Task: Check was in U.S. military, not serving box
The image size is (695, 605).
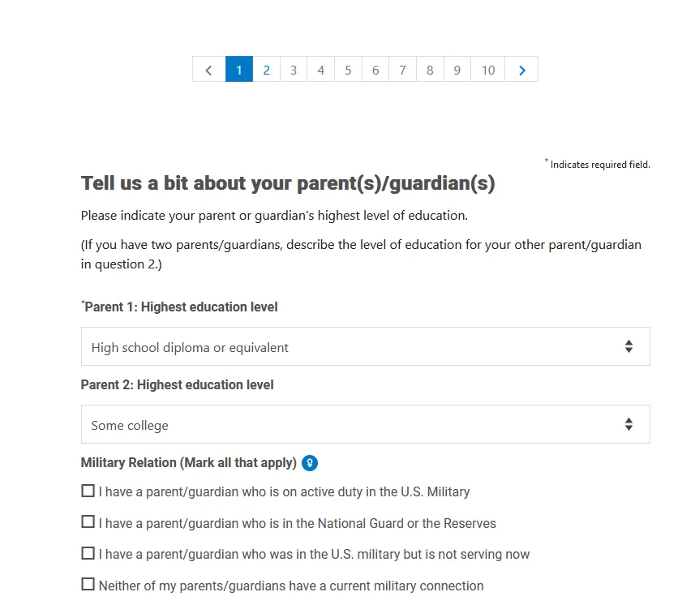Action: click(88, 554)
